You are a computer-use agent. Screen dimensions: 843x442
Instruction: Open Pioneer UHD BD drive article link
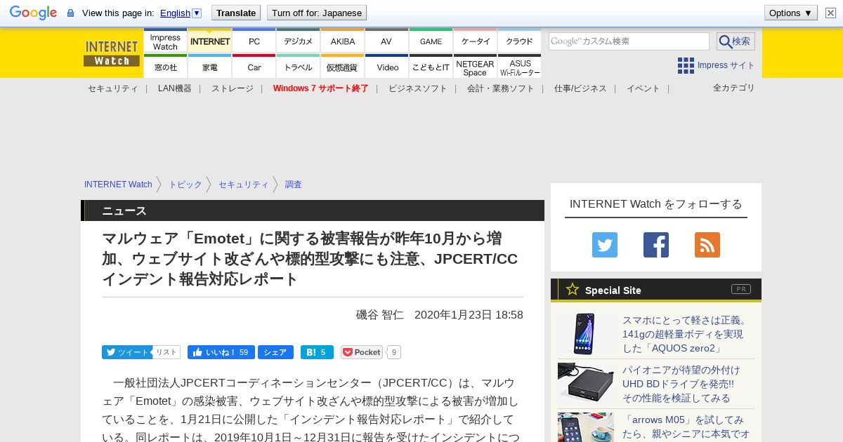(681, 384)
